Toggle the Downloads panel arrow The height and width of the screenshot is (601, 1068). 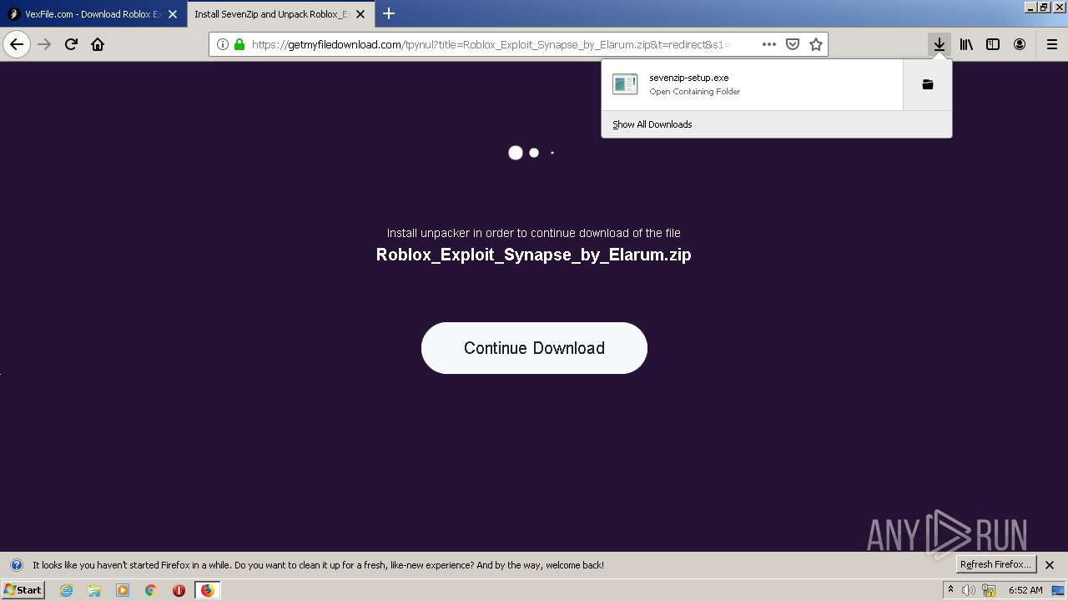[940, 44]
